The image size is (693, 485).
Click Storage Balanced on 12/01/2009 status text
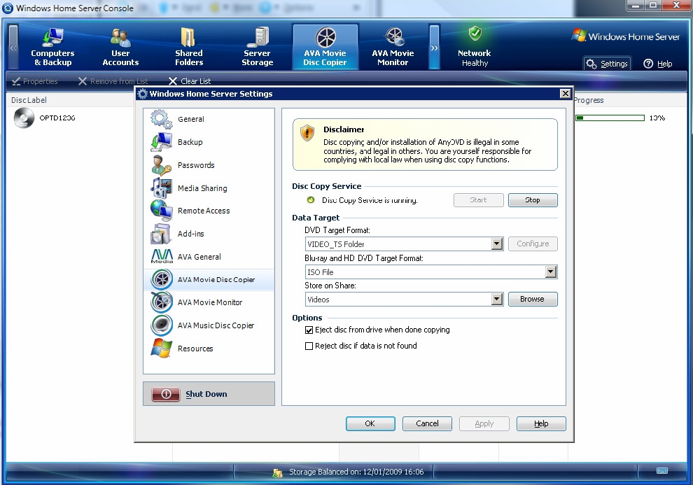click(356, 472)
